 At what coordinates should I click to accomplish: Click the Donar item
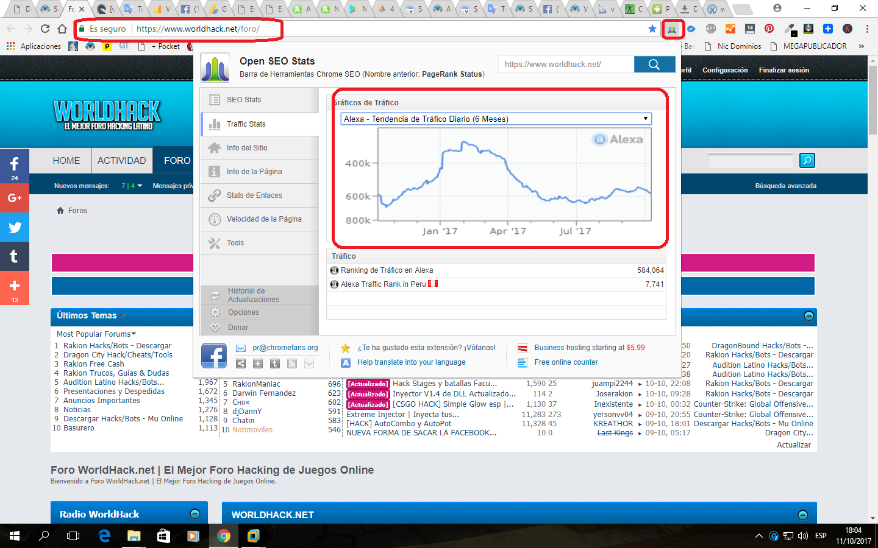click(x=260, y=328)
